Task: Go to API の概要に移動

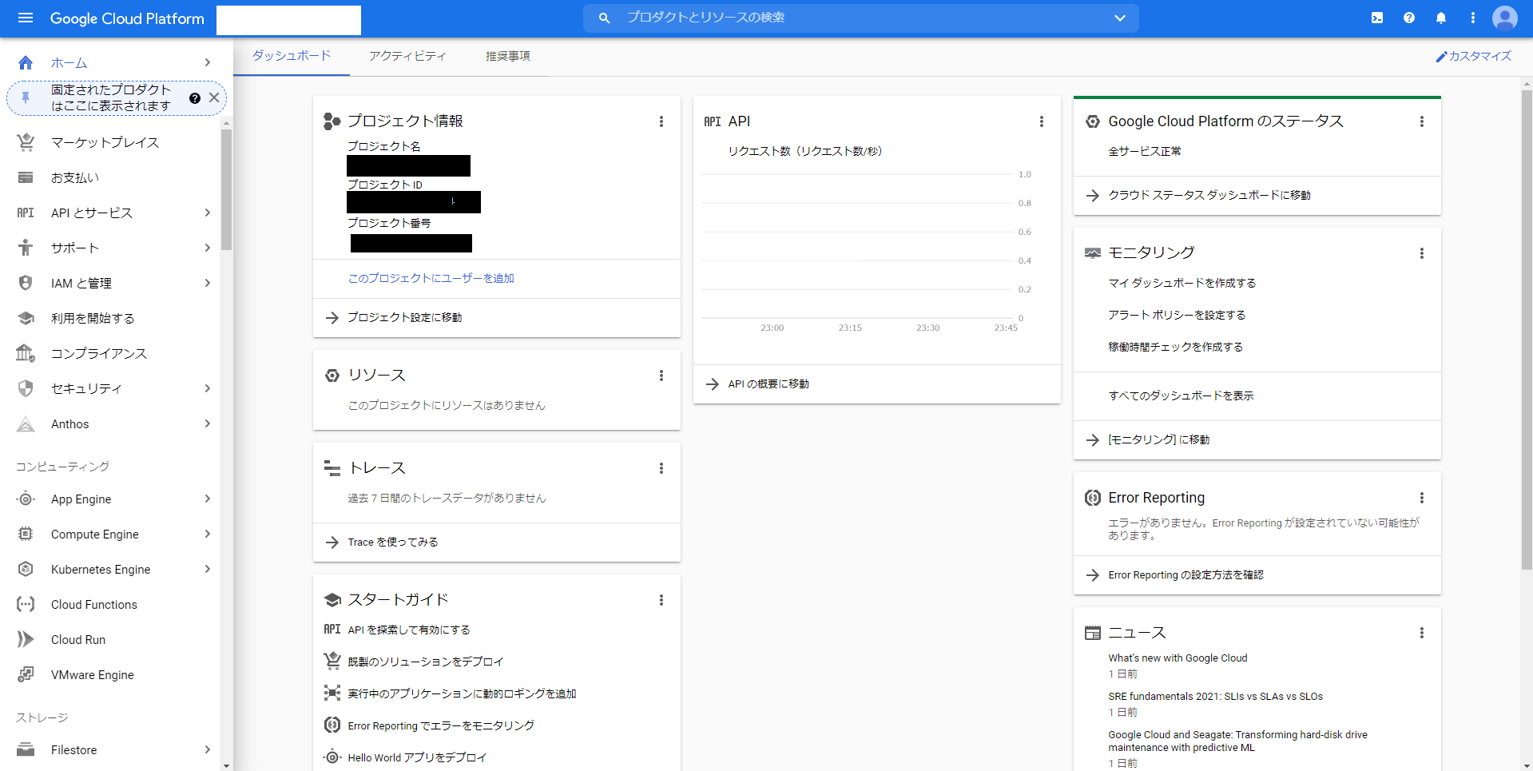Action: (x=768, y=384)
